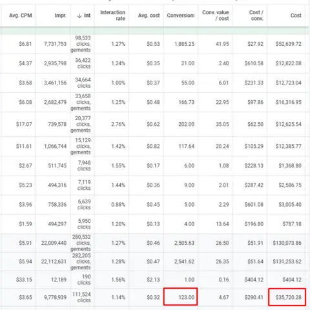Select the $1.59 Avg. CPM cell
The width and height of the screenshot is (310, 310).
point(25,224)
